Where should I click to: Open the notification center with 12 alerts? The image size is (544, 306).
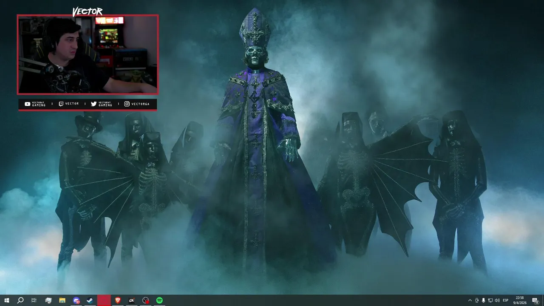point(535,300)
